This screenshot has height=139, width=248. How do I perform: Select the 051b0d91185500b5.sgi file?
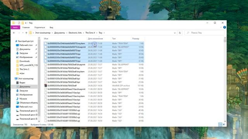64,110
